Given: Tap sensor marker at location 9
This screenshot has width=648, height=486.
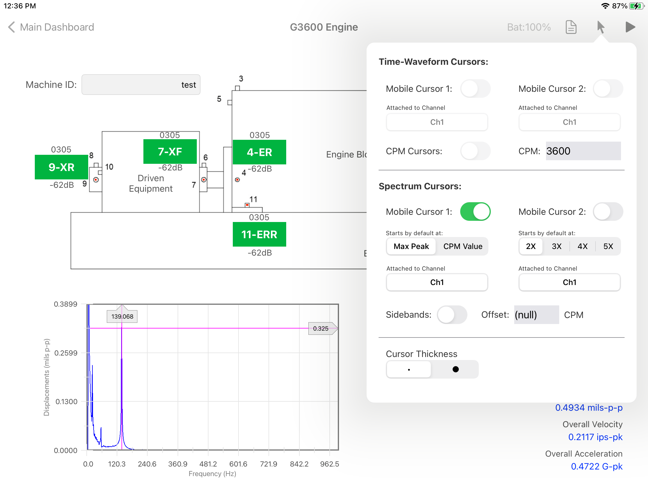Looking at the screenshot, I should 96,180.
